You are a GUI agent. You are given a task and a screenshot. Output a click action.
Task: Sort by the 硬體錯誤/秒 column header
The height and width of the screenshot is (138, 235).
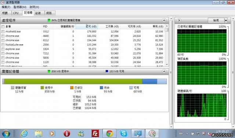(x=64, y=26)
